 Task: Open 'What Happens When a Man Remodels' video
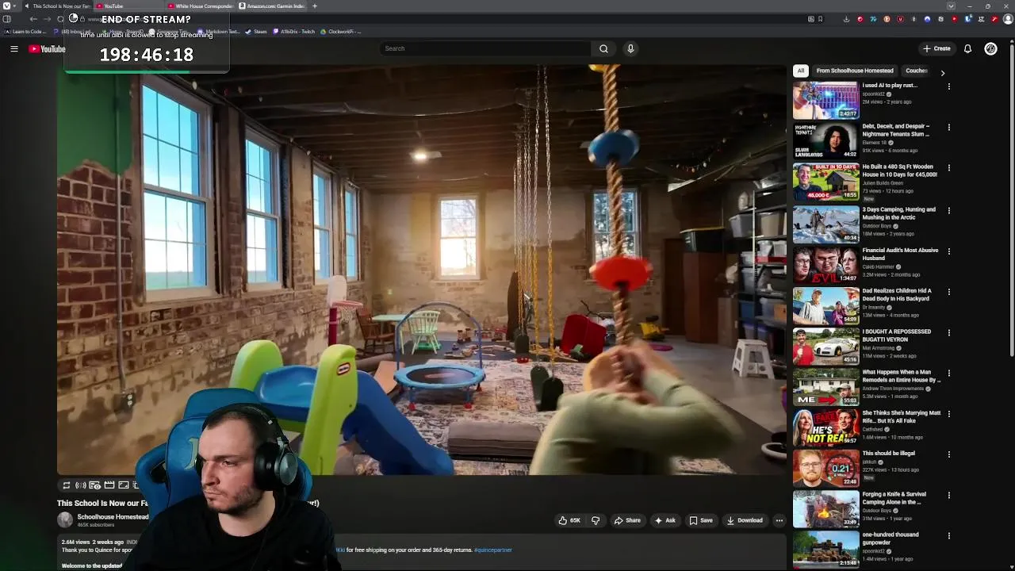[901, 376]
